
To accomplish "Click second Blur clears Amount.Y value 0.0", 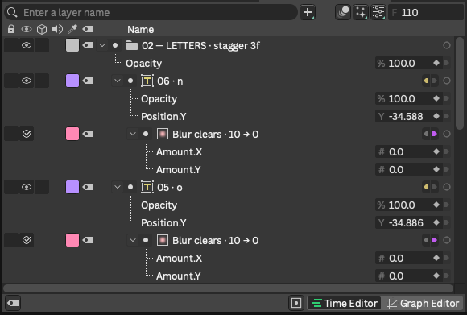I will (396, 276).
